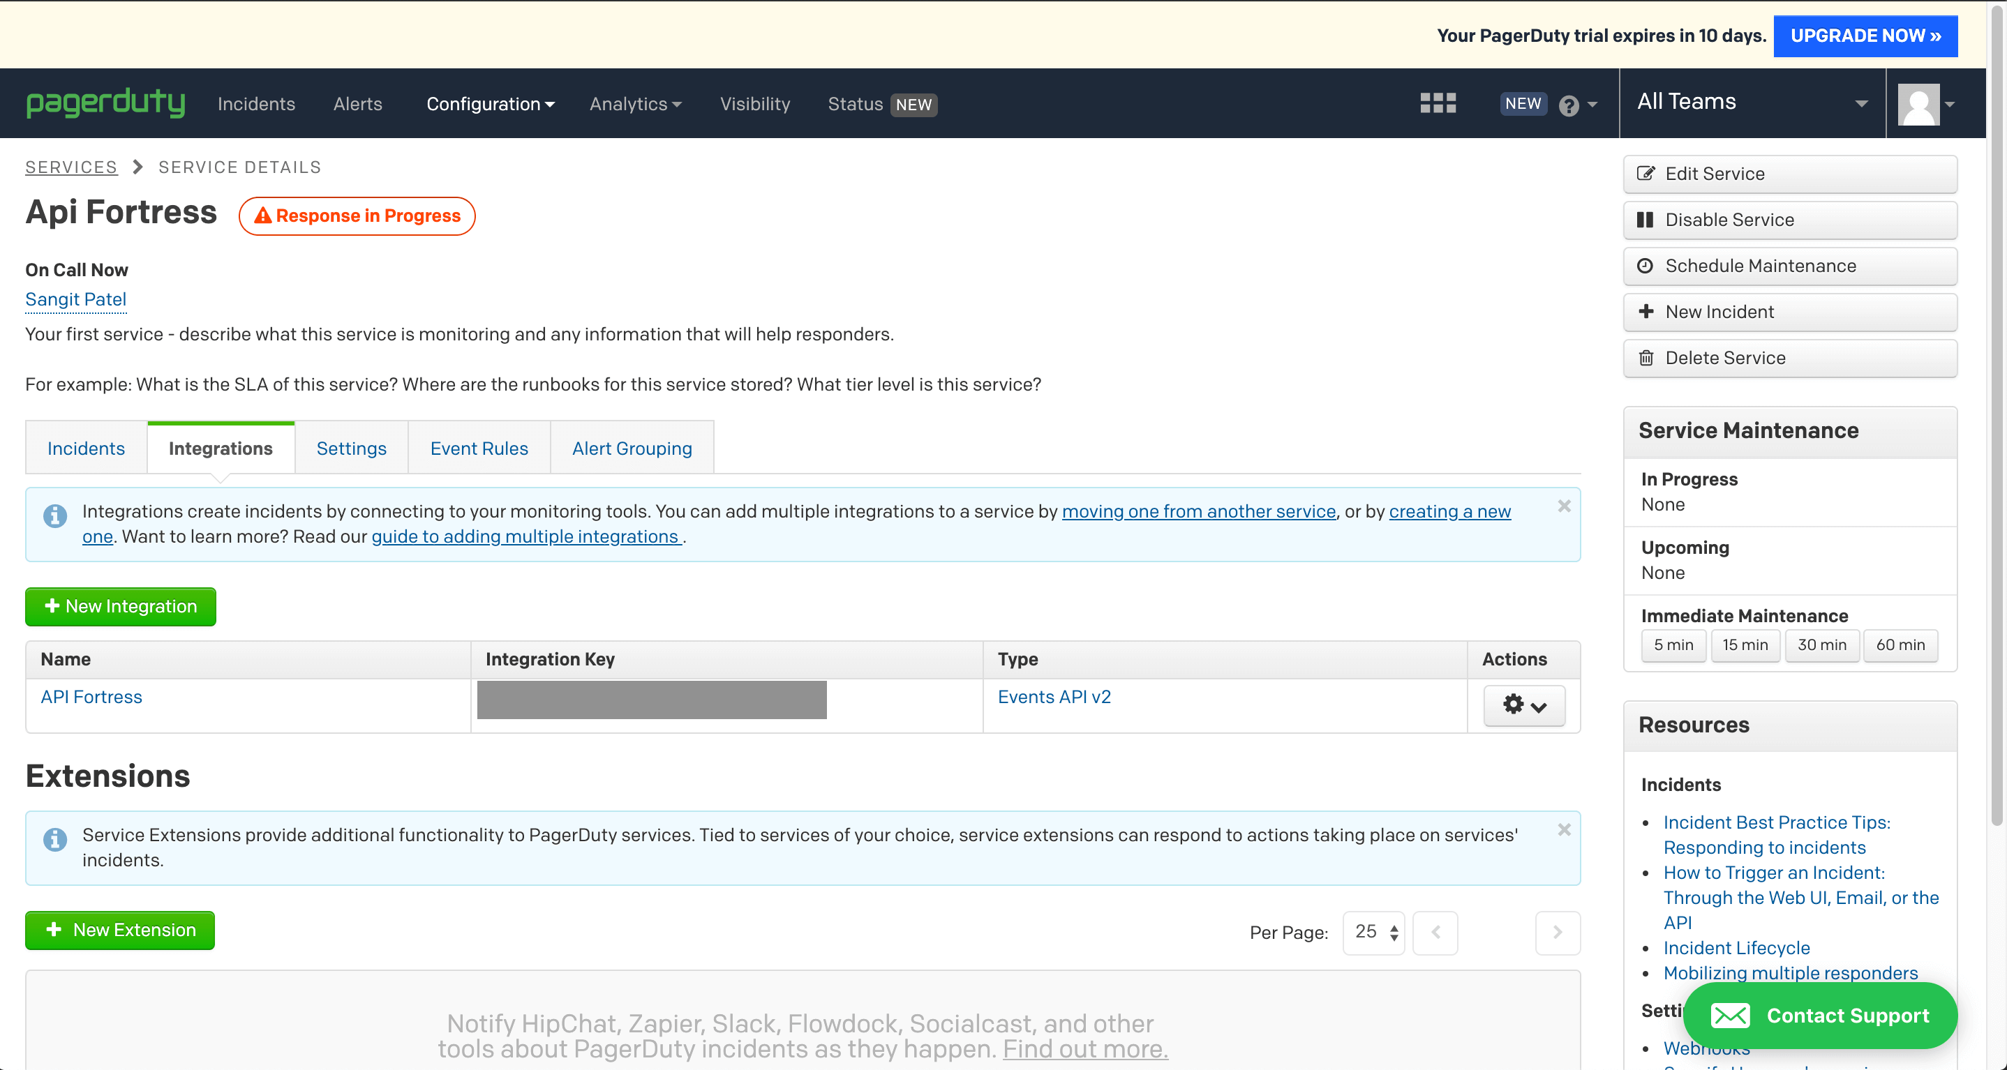
Task: Switch to the Incidents tab
Action: point(87,447)
